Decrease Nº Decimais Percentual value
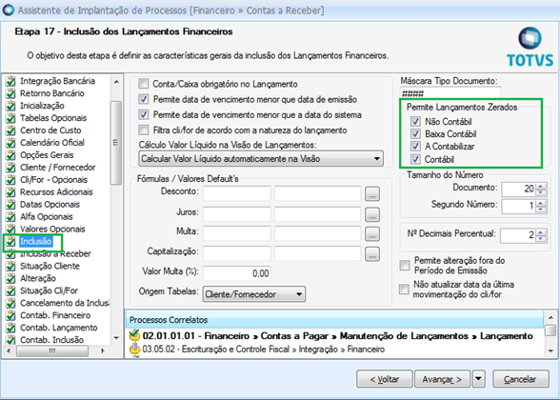This screenshot has height=400, width=560. pyautogui.click(x=541, y=238)
